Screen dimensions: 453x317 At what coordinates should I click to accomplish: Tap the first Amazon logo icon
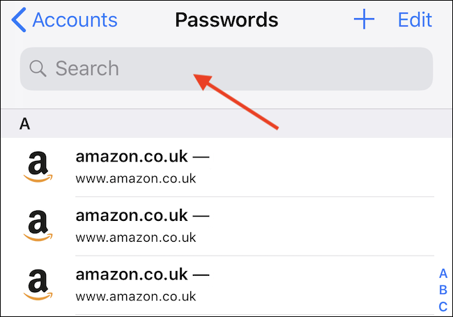38,167
